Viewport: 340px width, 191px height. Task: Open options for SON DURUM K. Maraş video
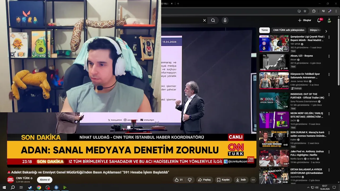[329, 133]
